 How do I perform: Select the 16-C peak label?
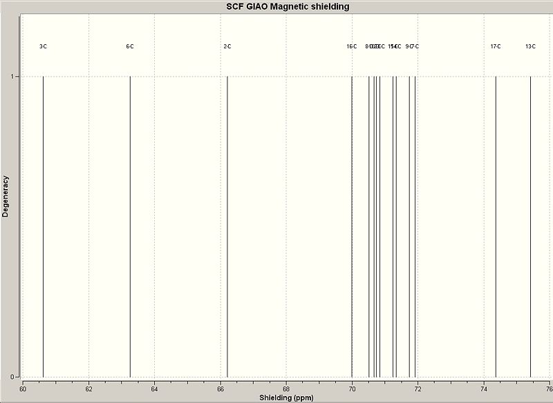click(352, 46)
